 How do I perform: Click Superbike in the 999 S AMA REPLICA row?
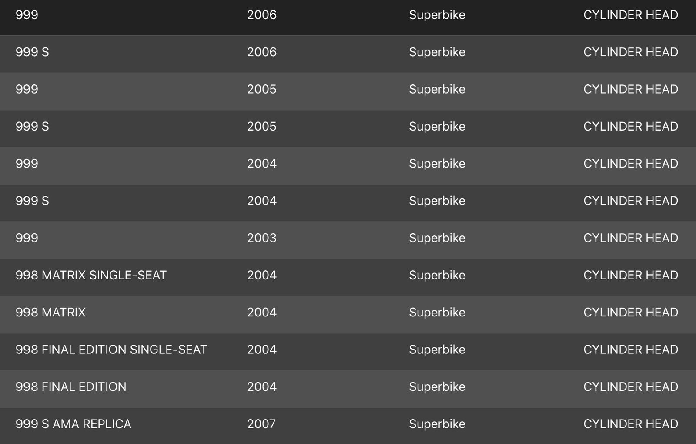coord(437,424)
